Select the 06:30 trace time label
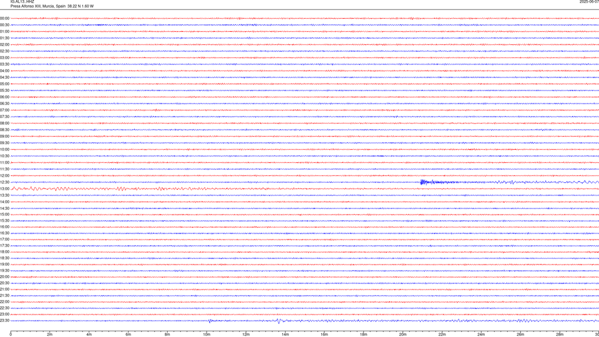The image size is (599, 337). (x=4, y=104)
